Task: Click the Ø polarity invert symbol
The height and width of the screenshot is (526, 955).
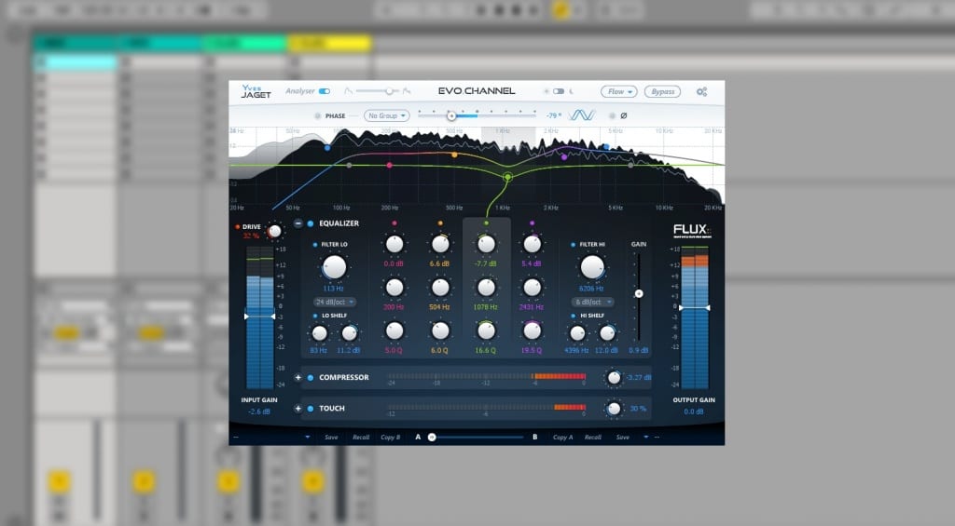Action: [x=624, y=115]
